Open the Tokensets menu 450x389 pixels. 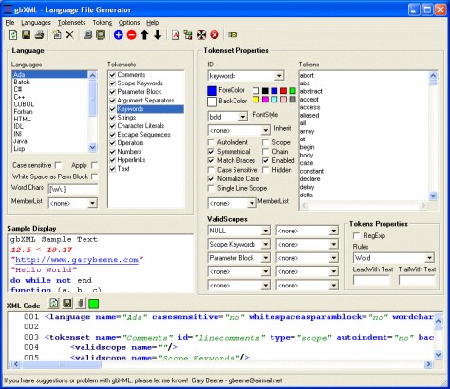pyautogui.click(x=71, y=23)
